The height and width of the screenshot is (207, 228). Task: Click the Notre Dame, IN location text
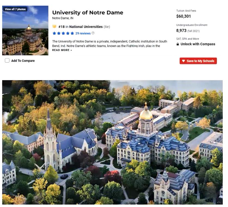point(63,18)
